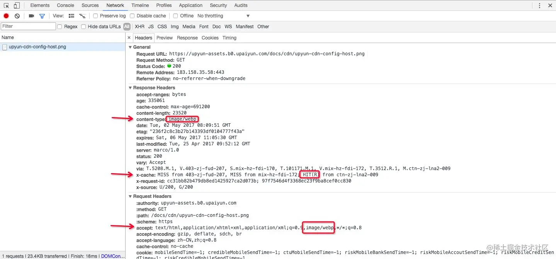Click the etag header value

pyautogui.click(x=197, y=131)
